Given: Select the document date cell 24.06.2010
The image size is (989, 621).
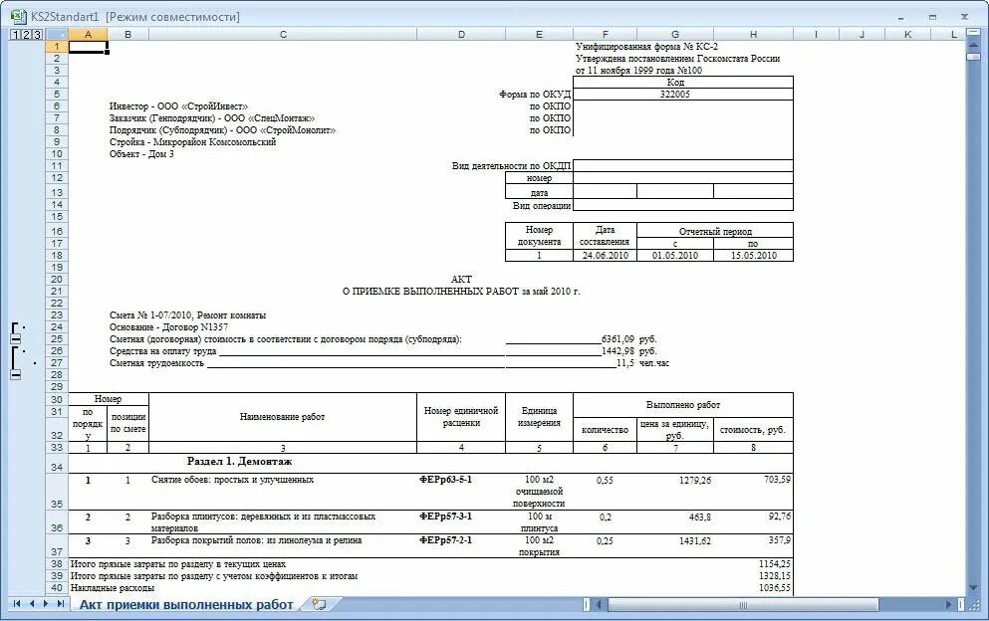Looking at the screenshot, I should (605, 256).
